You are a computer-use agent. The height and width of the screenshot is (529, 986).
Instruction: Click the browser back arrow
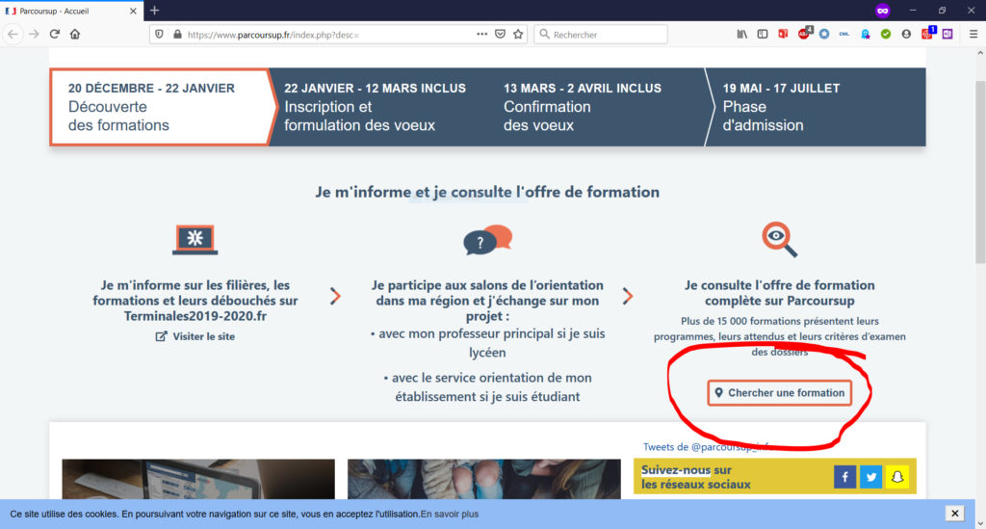(13, 34)
